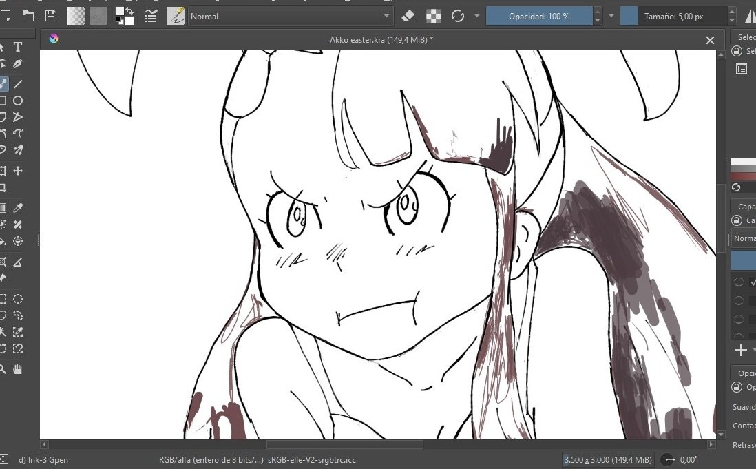Open an existing document from the toolbar
Viewport: 756px width, 469px height.
28,17
